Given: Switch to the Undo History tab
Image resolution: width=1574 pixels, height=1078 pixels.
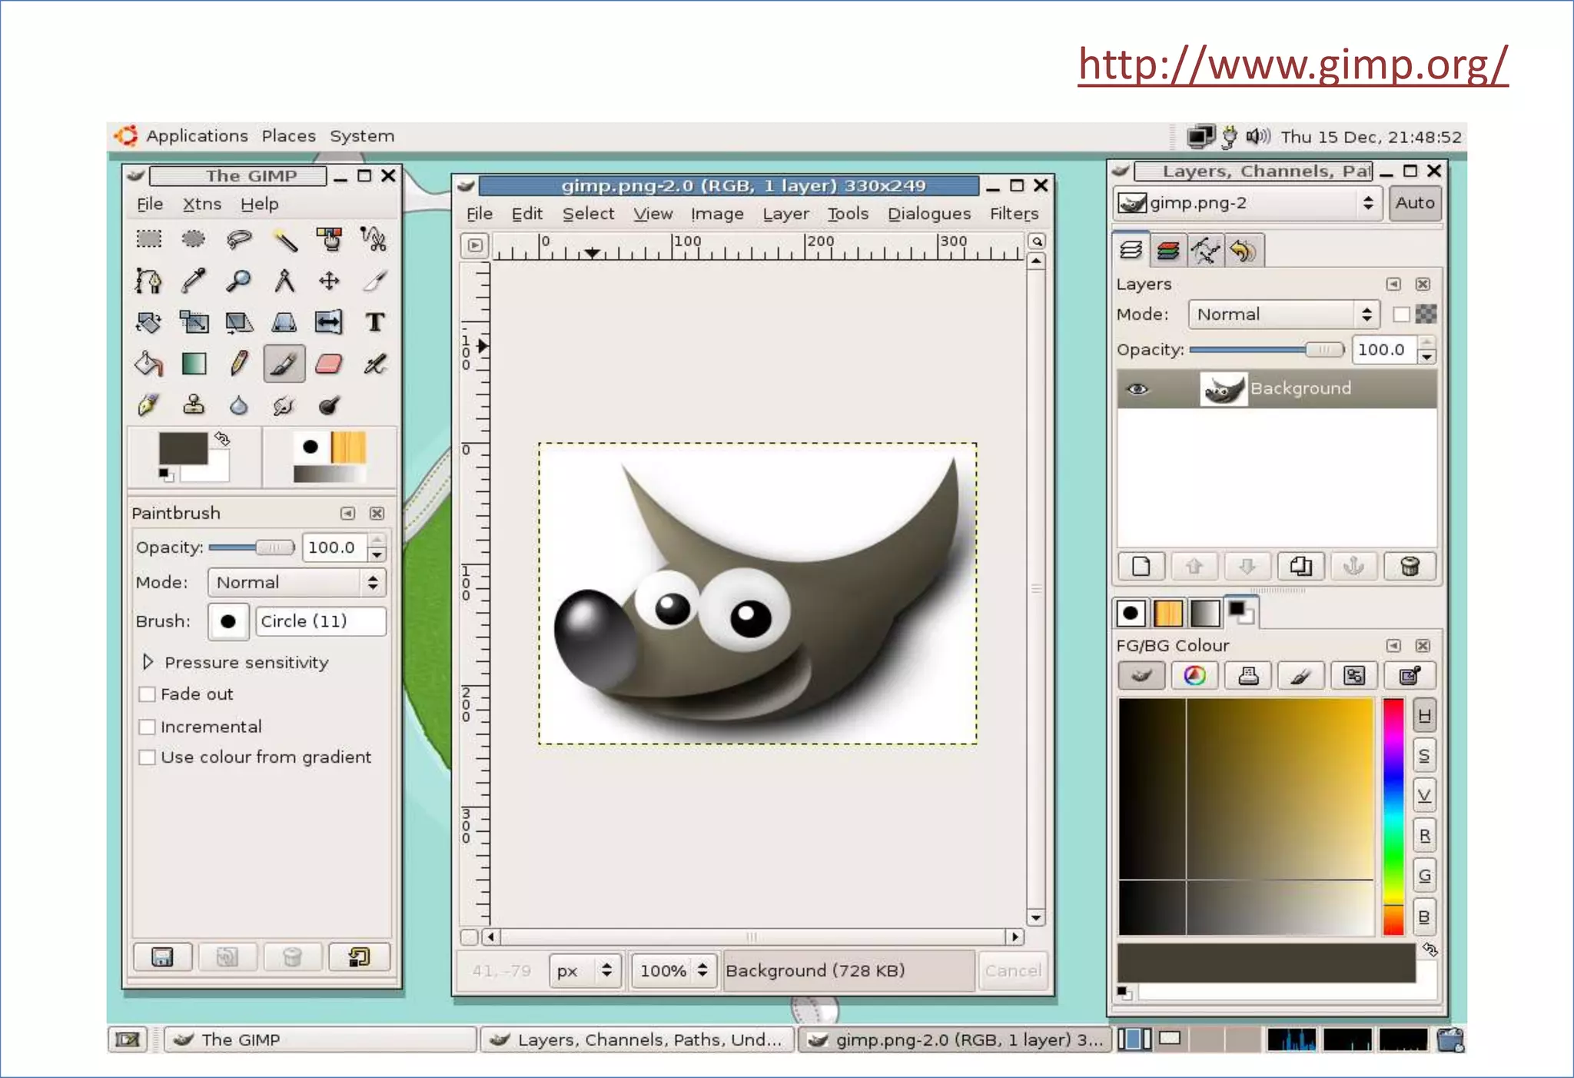Looking at the screenshot, I should pyautogui.click(x=1243, y=251).
